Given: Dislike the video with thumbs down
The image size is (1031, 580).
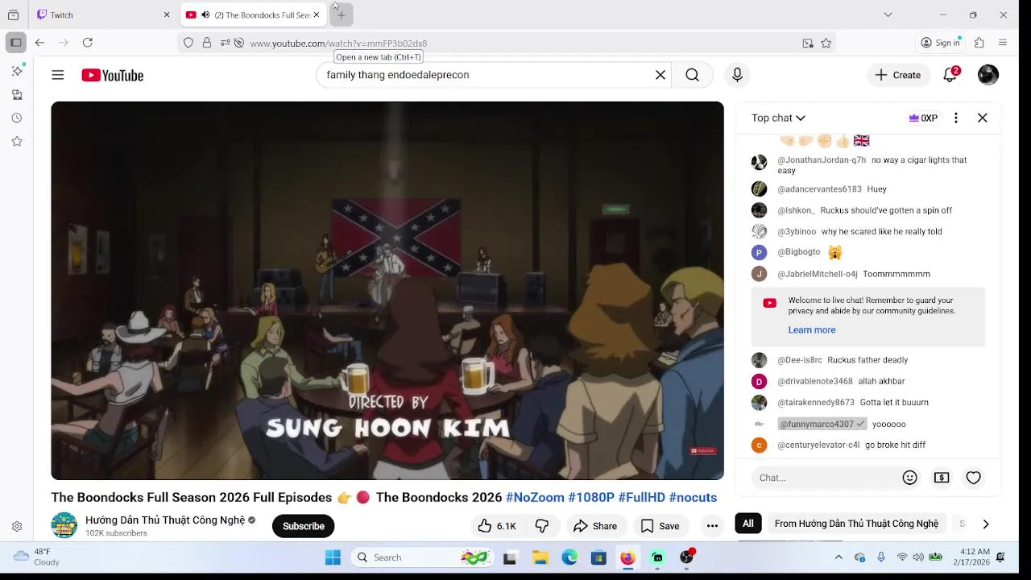Looking at the screenshot, I should [x=542, y=526].
